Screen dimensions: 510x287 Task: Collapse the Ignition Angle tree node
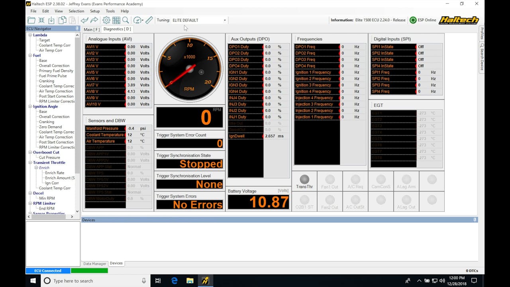(30, 106)
